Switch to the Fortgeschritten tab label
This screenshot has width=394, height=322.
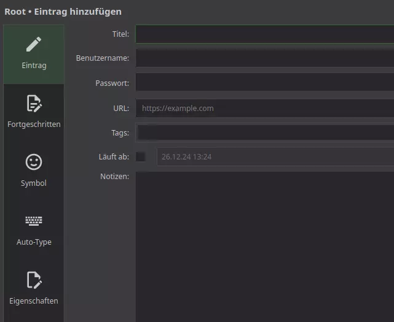pos(34,124)
